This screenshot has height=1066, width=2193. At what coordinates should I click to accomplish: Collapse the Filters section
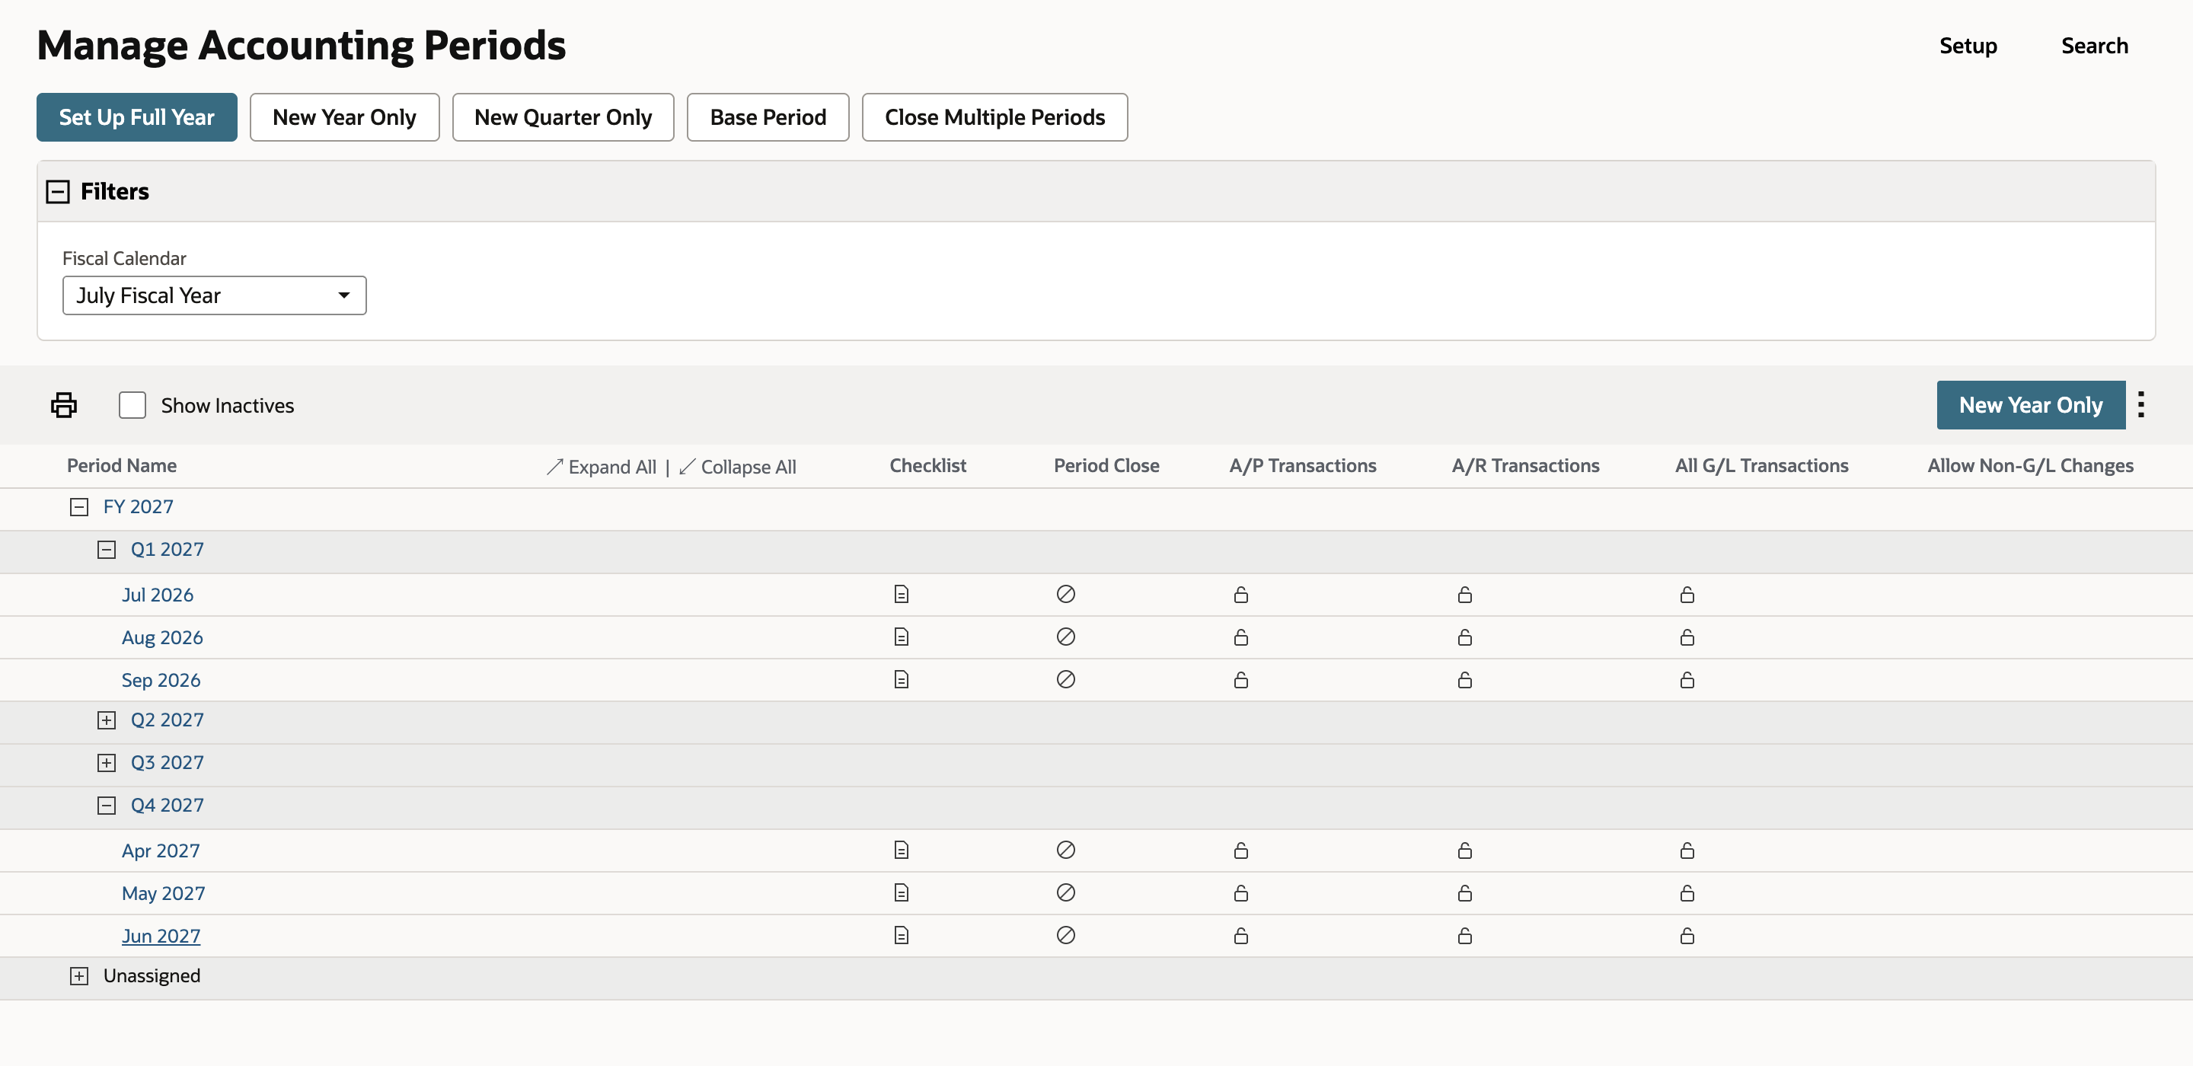tap(58, 192)
